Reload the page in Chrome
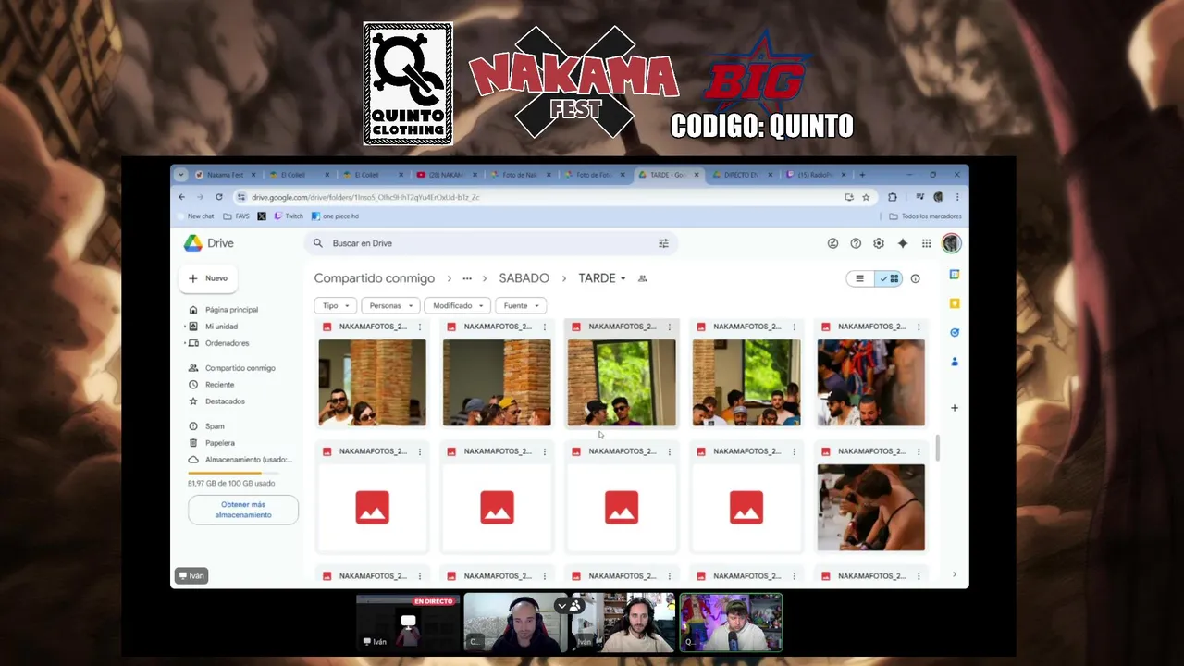The width and height of the screenshot is (1184, 666). pos(219,197)
